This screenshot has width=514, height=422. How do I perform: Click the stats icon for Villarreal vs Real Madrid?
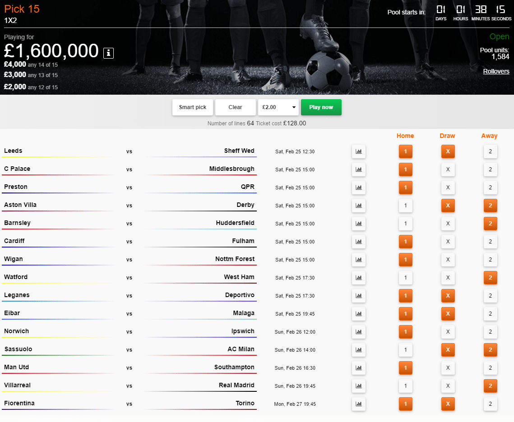pyautogui.click(x=359, y=386)
